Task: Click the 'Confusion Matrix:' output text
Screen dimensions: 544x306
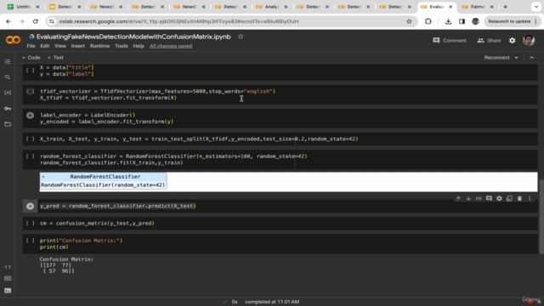Action: coord(66,259)
